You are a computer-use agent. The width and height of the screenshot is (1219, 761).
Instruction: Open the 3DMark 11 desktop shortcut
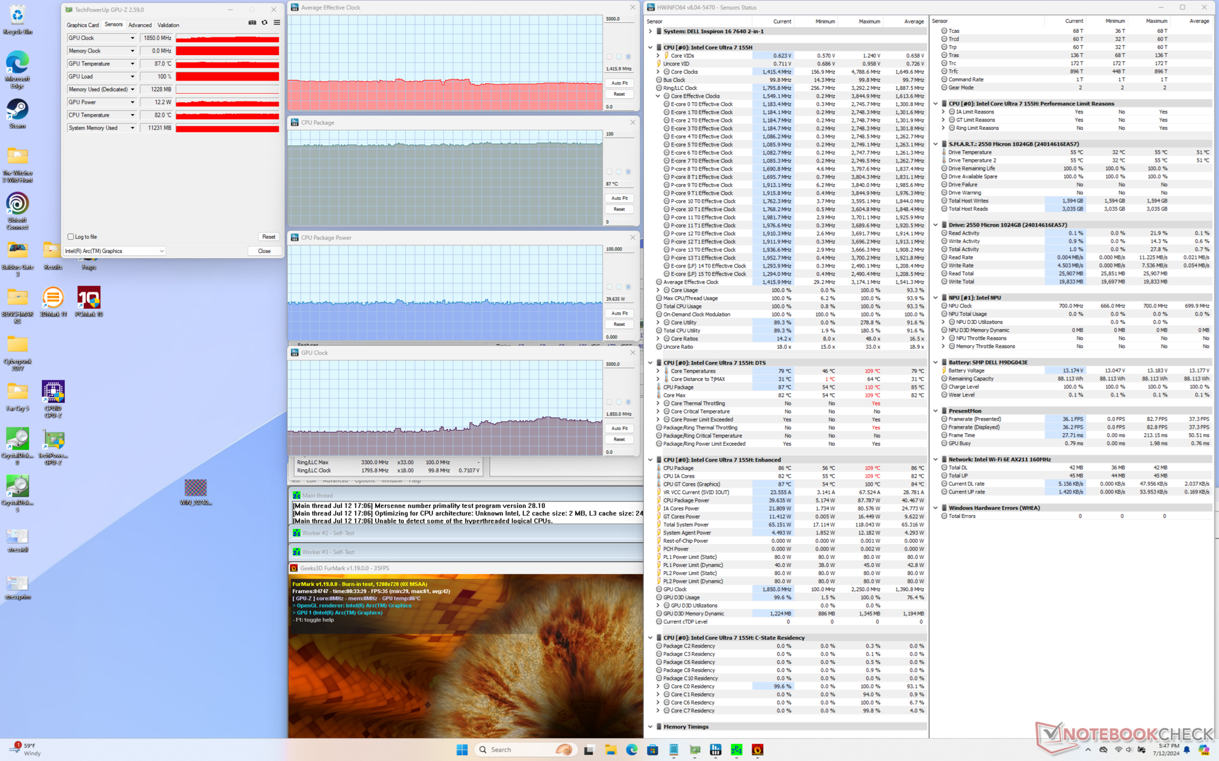(53, 298)
